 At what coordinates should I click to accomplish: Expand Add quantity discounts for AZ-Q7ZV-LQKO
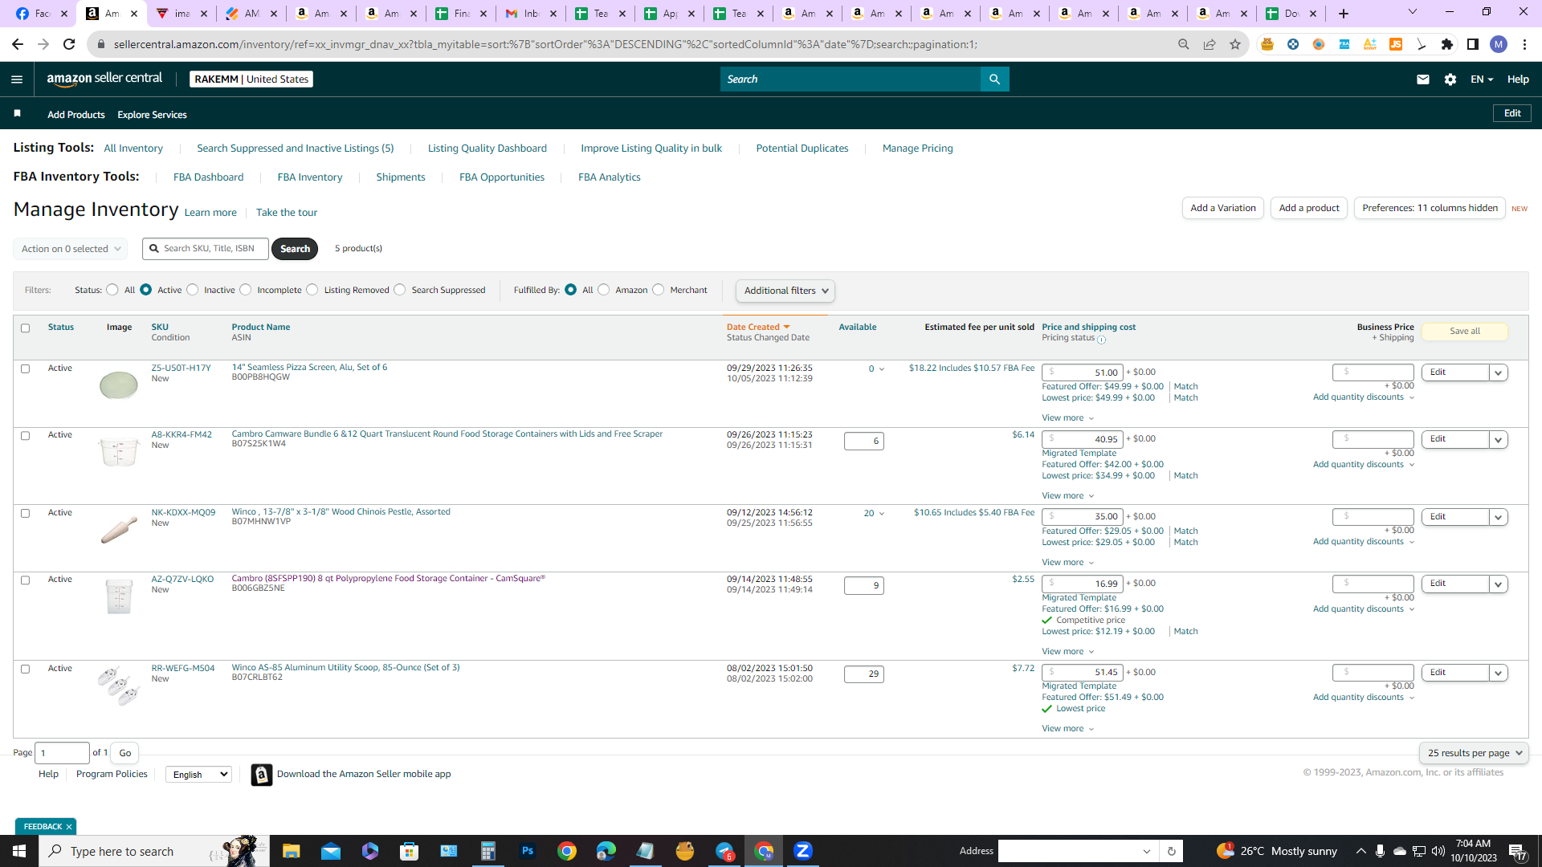1364,609
